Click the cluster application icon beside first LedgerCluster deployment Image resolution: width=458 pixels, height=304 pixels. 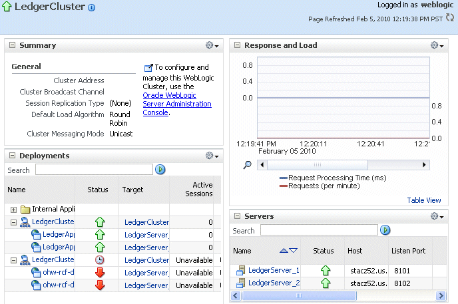click(x=25, y=222)
